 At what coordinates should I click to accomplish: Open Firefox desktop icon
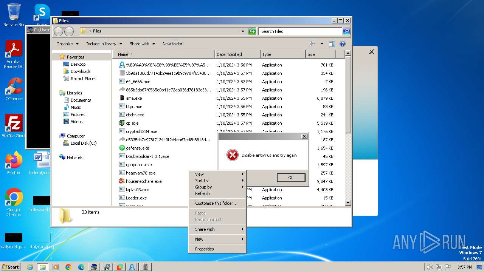pos(14,163)
